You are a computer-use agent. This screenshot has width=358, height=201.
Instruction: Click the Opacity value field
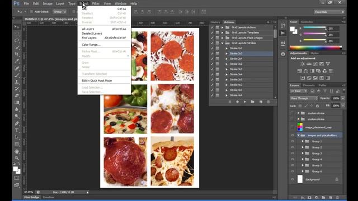tap(336, 98)
